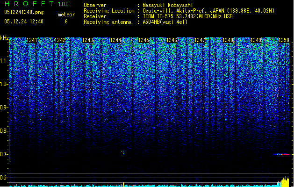
Task: Click the yellow signal level bars at 1250
Action: click(x=283, y=182)
